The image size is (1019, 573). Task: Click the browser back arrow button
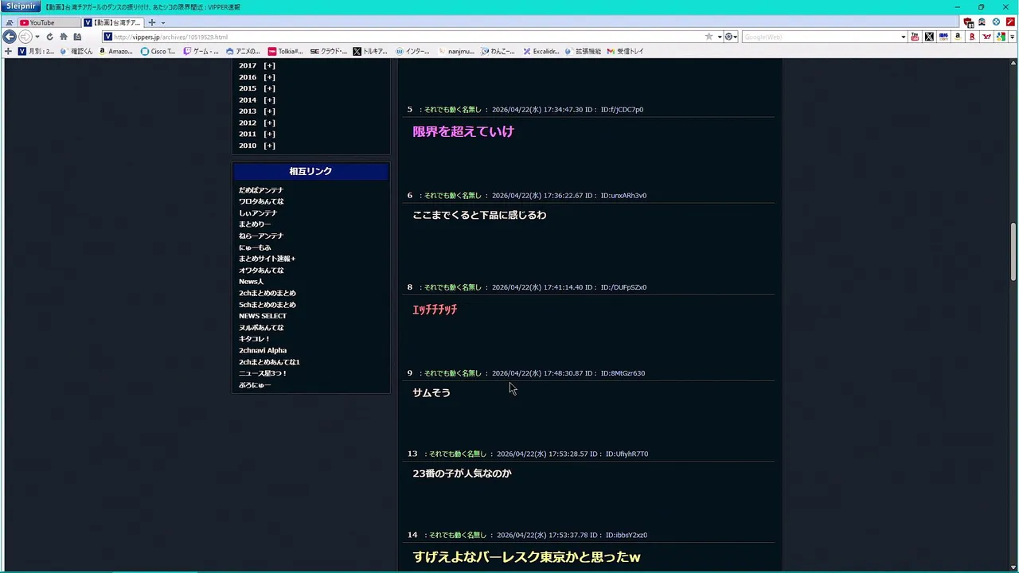10,37
